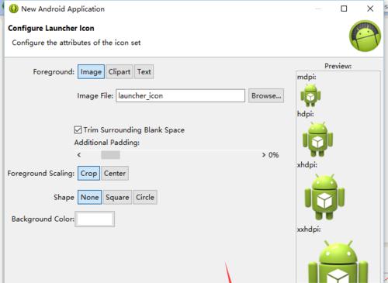Click the Additional Padding slider thumb
The height and width of the screenshot is (283, 388).
pyautogui.click(x=110, y=155)
